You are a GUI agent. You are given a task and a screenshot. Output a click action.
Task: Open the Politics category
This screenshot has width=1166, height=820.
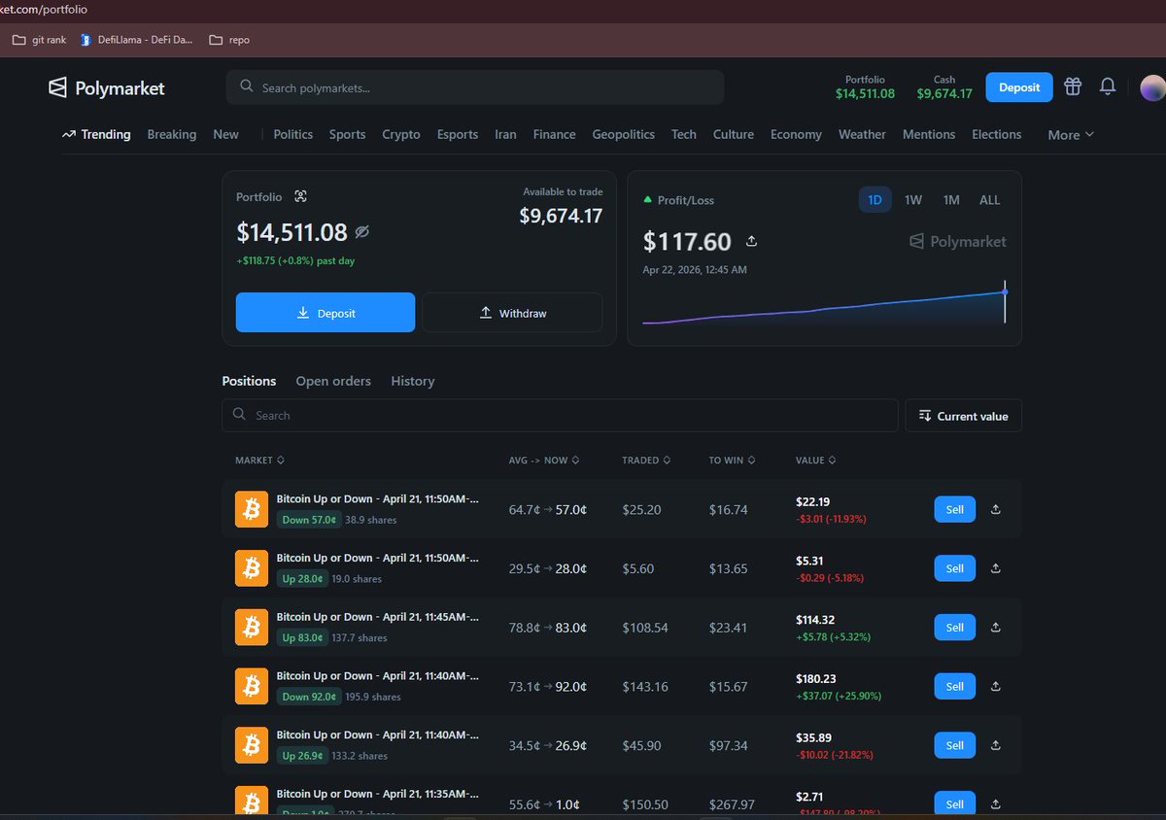(293, 135)
